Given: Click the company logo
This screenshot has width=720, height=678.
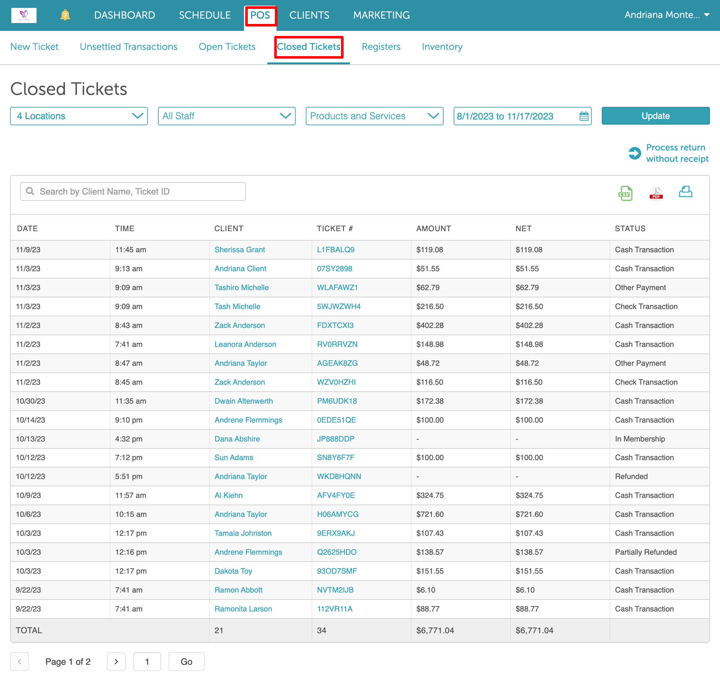Looking at the screenshot, I should pos(24,15).
